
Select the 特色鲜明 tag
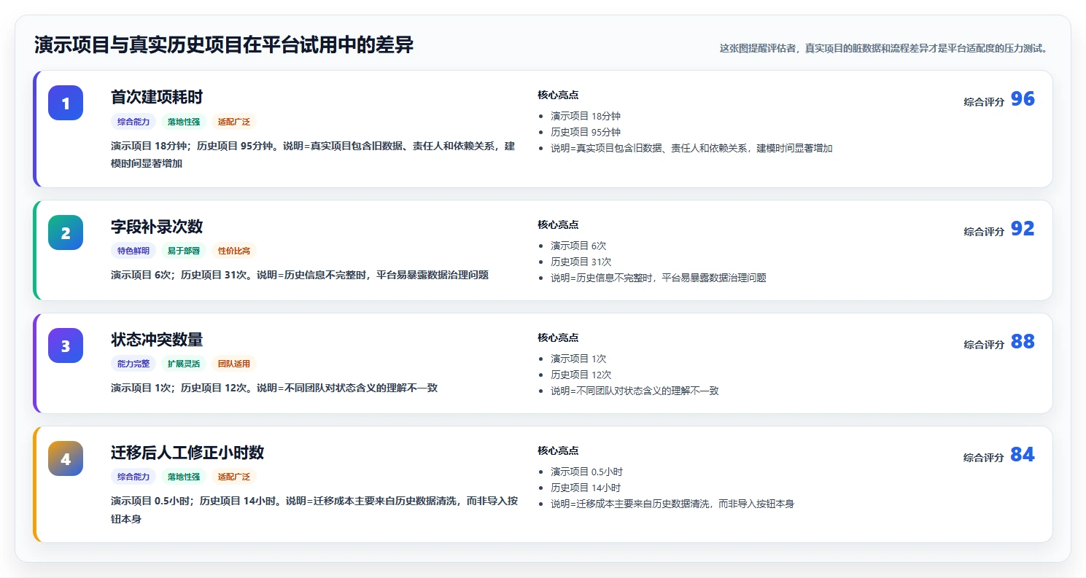(x=133, y=251)
